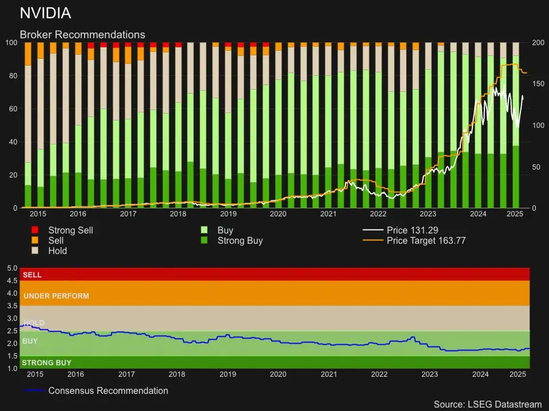Click the Hold legend label
549x411 pixels.
tap(57, 251)
